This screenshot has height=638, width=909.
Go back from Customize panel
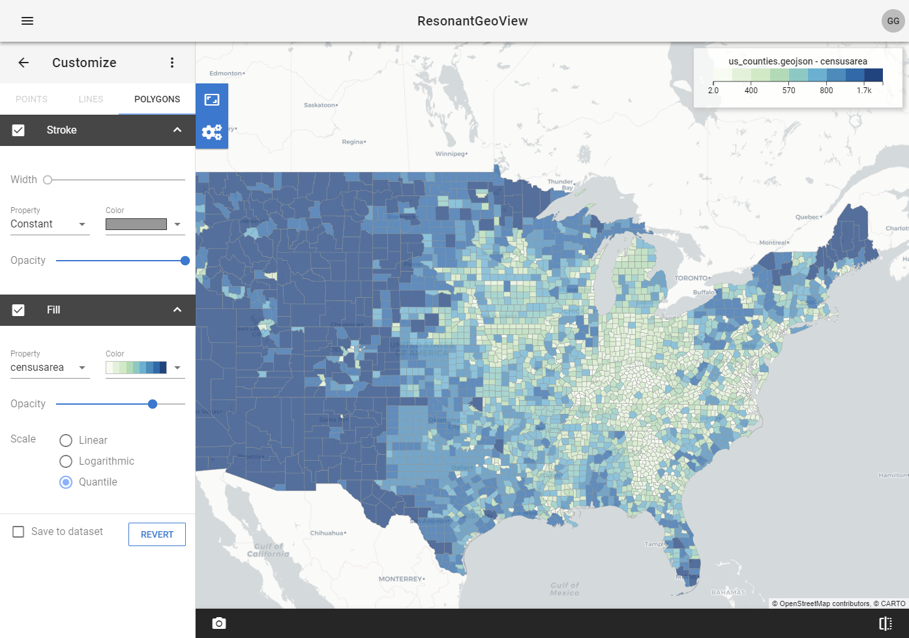[23, 63]
